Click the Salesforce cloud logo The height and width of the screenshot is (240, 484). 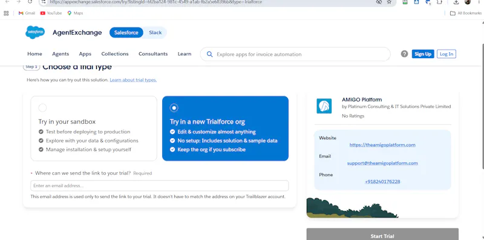click(35, 33)
